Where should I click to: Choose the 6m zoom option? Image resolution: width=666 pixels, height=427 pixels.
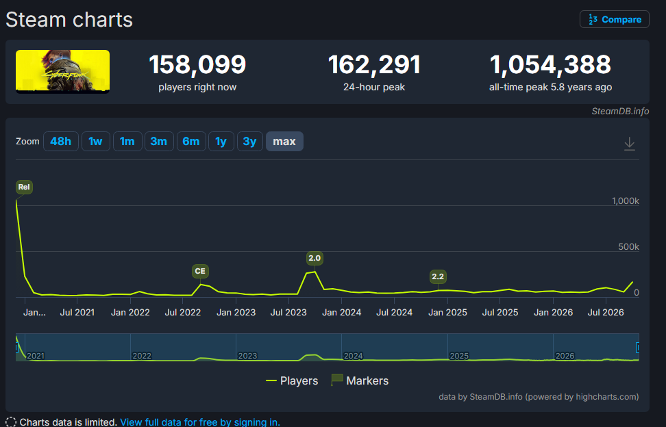(191, 141)
